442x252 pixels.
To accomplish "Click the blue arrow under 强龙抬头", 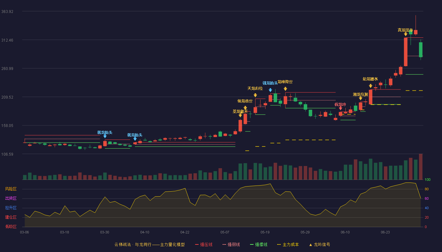I will [270, 90].
